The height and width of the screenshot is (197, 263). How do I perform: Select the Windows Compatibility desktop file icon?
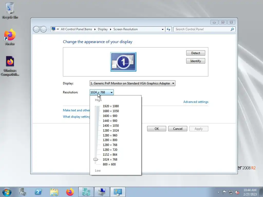pyautogui.click(x=10, y=66)
